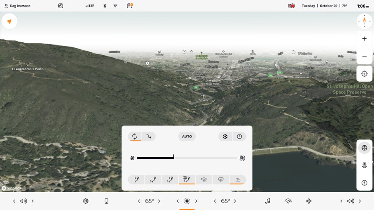Open settings gear in bottom bar
This screenshot has height=210, width=374.
pos(86,201)
